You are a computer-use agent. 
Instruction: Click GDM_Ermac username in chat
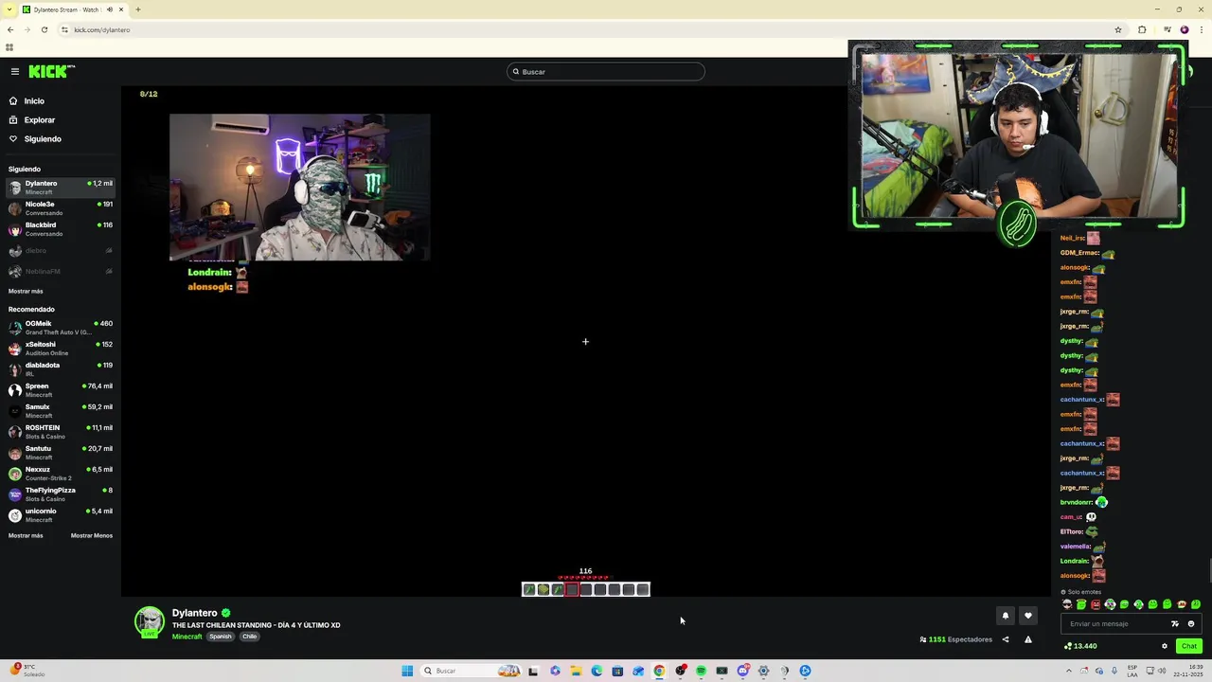tap(1080, 253)
